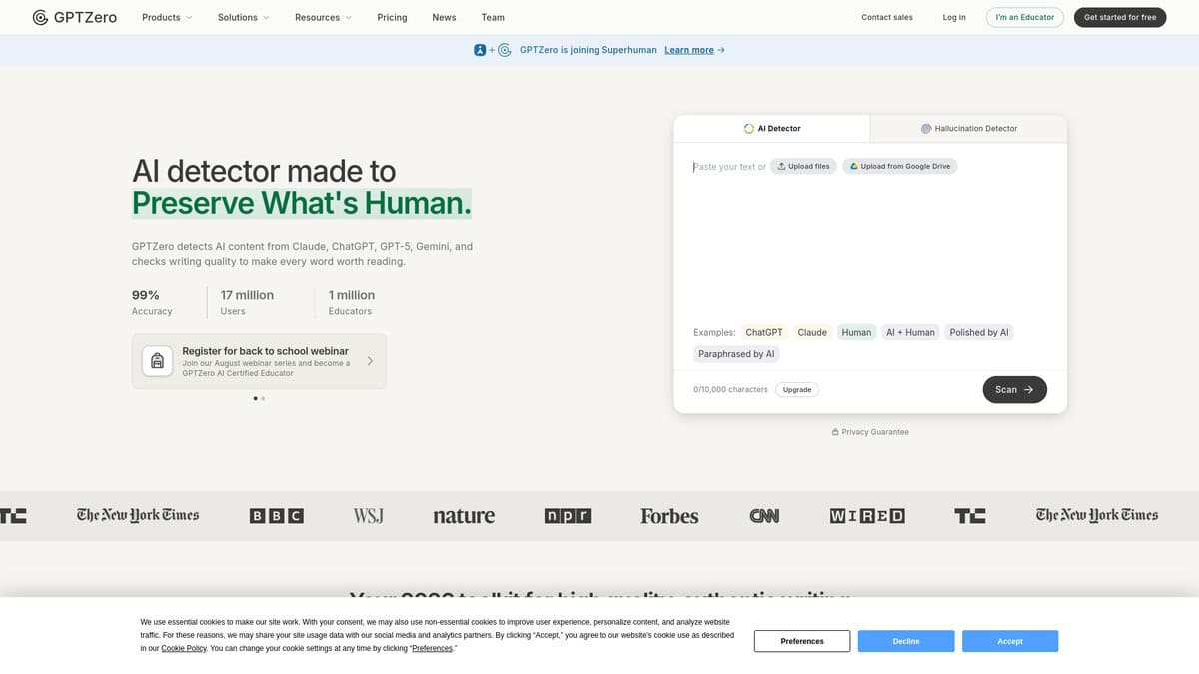Click Contact sales link
Image resolution: width=1199 pixels, height=674 pixels.
[887, 17]
